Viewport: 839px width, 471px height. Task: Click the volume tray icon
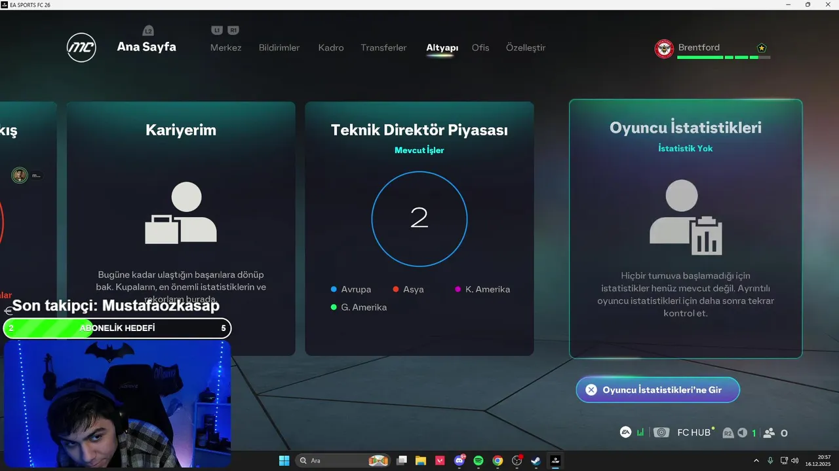pos(794,461)
